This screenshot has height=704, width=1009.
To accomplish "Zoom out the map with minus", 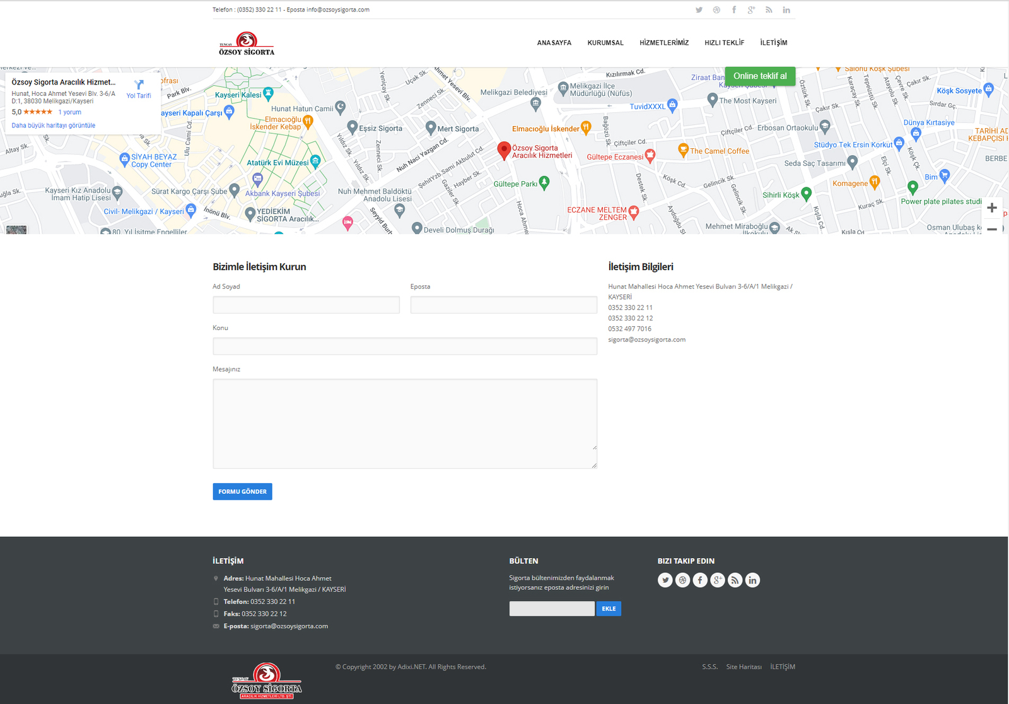I will [x=992, y=228].
